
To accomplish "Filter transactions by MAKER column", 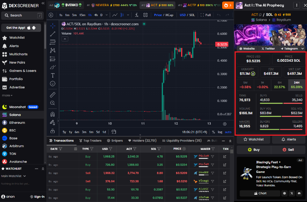I will pyautogui.click(x=213, y=149).
